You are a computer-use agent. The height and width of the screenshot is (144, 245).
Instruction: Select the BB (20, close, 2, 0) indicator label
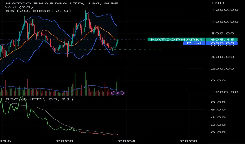(x=38, y=11)
